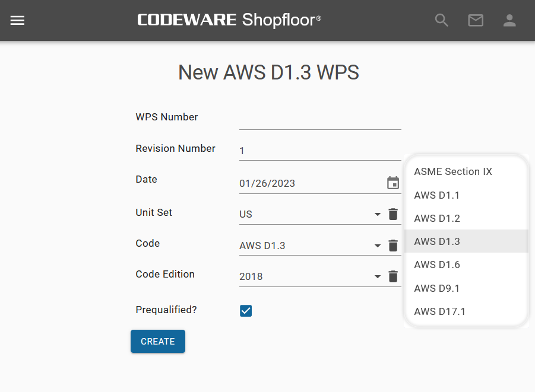Click the search magnifier icon
Viewport: 535px width, 392px height.
[442, 20]
